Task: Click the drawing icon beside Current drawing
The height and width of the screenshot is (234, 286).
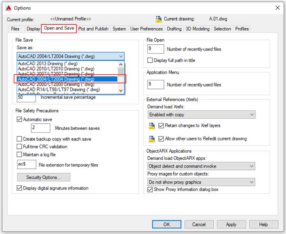Action: tap(159, 19)
